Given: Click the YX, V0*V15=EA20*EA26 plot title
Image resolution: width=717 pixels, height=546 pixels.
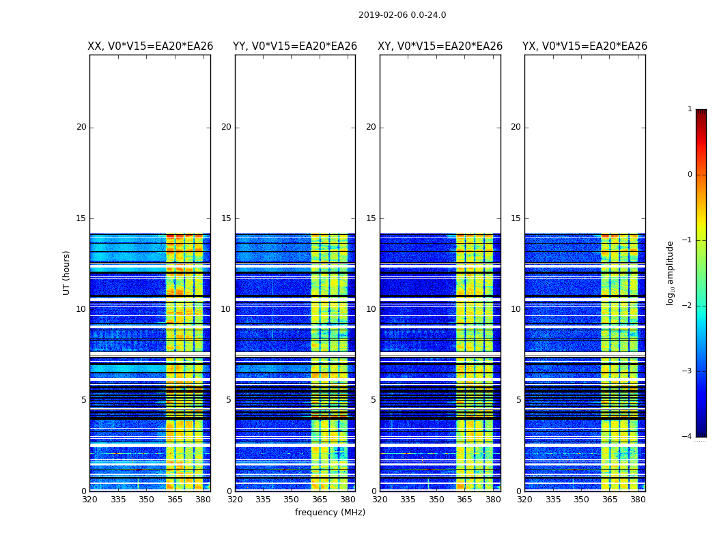Looking at the screenshot, I should point(585,46).
